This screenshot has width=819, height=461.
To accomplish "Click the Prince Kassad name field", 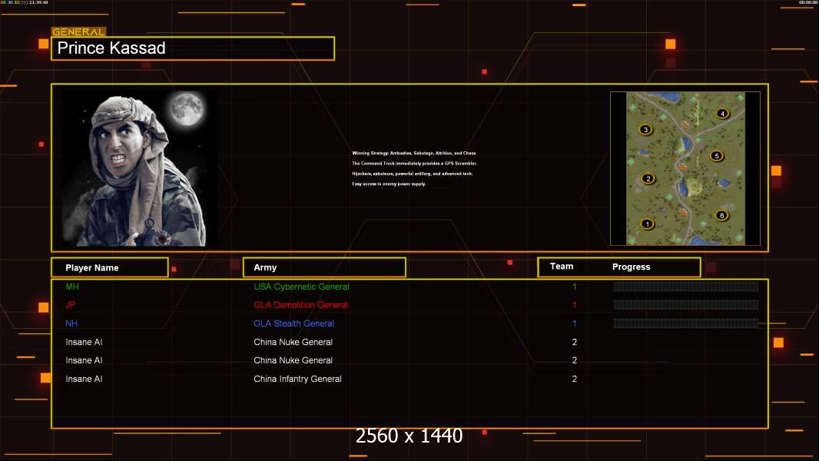I will (193, 48).
